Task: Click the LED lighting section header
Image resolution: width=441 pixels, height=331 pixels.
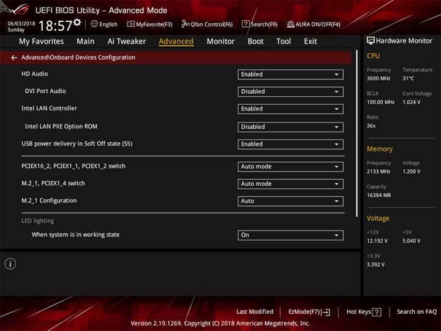Action: (38, 221)
